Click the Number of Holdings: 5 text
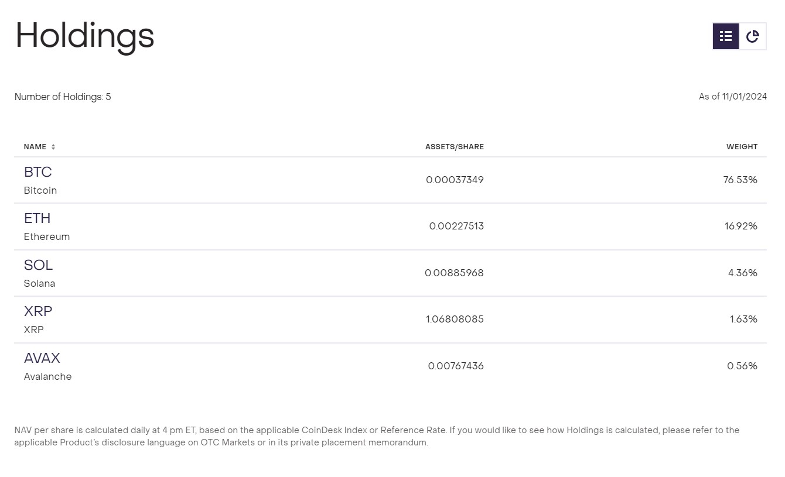Viewport: 785px width, 477px height. click(63, 97)
